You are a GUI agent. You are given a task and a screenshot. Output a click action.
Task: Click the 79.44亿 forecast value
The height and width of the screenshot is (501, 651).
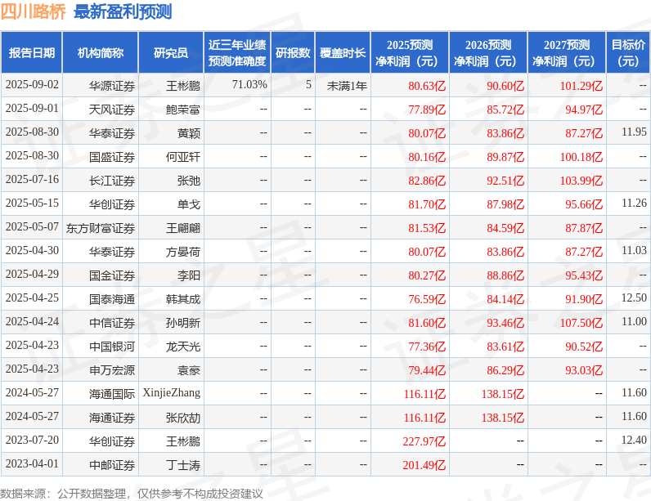tap(427, 370)
